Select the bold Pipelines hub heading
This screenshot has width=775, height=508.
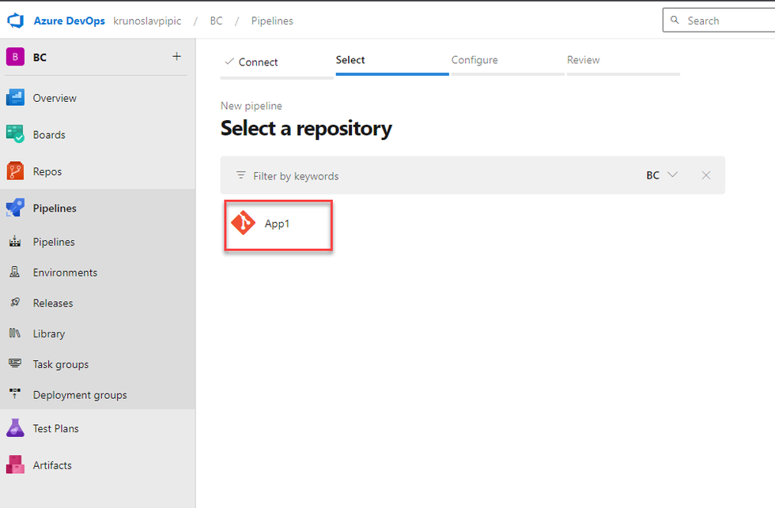coord(55,209)
